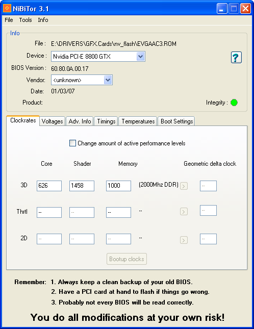Click the NiBiTor app icon in the title bar

(7, 8)
